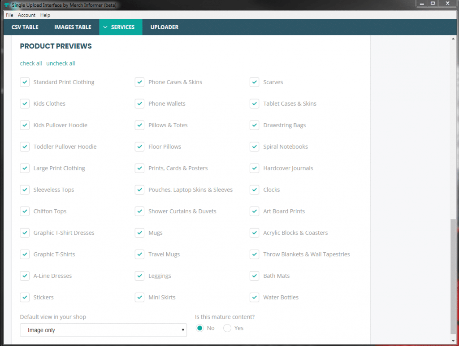
Task: Disable Kids Pullover Hoodie checkbox
Action: 25,125
